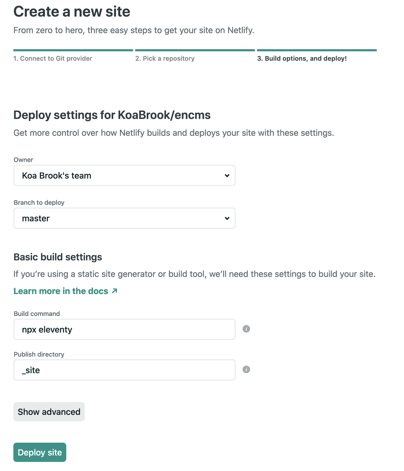The width and height of the screenshot is (404, 471).
Task: Click the chevron on the Owner selector
Action: 227,175
